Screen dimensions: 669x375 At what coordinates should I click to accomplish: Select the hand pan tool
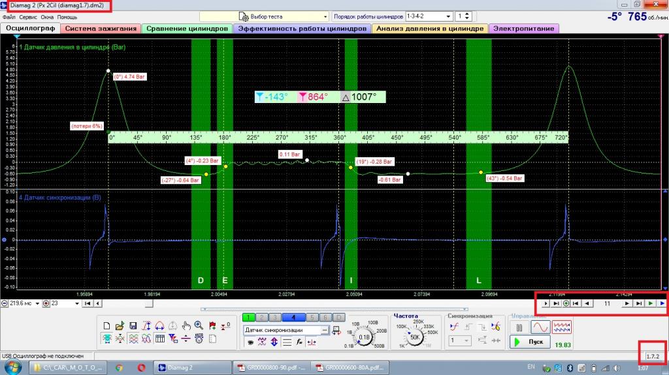coord(186,326)
